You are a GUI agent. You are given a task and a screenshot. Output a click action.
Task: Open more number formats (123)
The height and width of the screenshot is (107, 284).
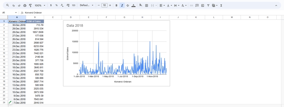pyautogui.click(x=74, y=5)
